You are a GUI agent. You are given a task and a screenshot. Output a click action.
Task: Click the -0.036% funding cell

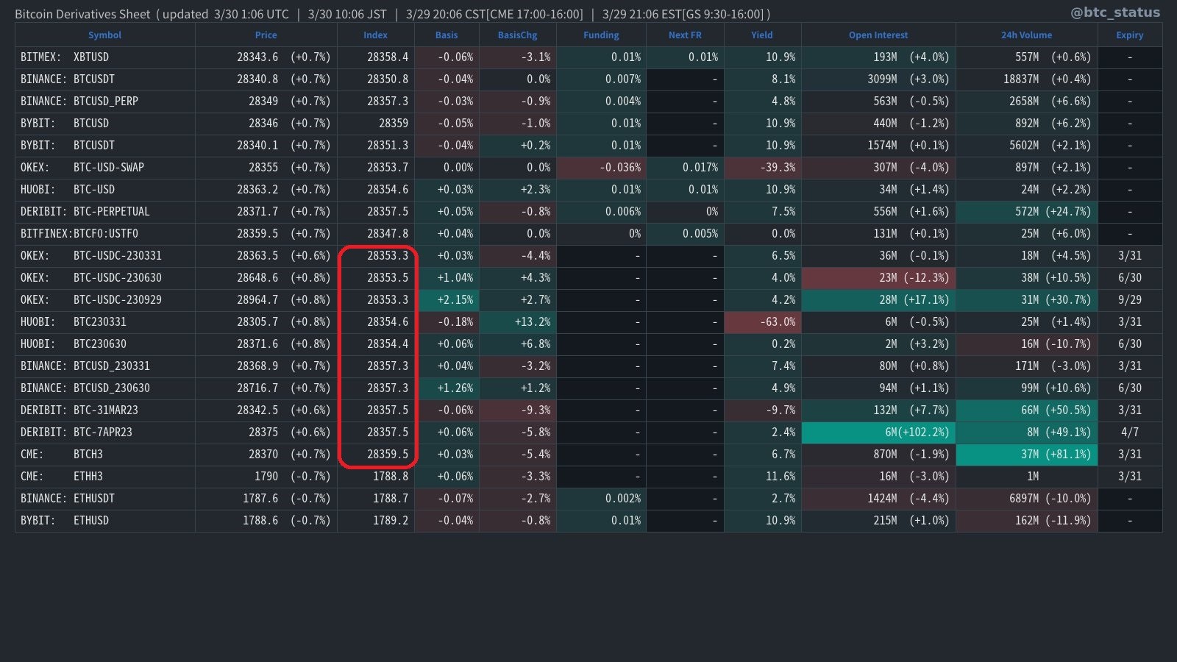pos(601,168)
